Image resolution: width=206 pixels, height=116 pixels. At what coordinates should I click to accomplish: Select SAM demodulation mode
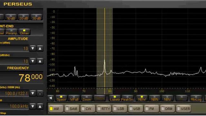coord(72,109)
